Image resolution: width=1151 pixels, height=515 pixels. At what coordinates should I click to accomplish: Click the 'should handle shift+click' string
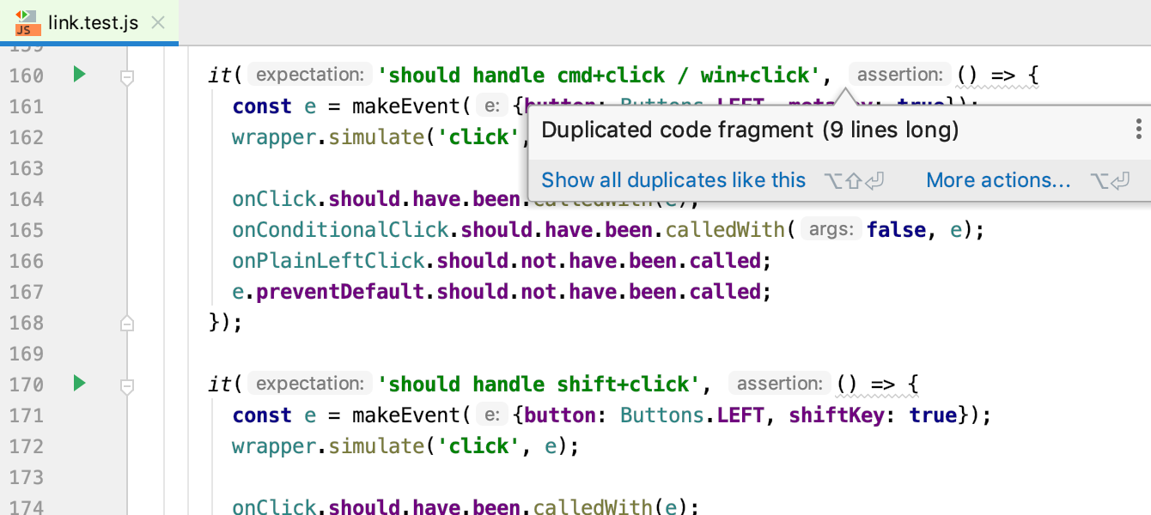coord(539,384)
